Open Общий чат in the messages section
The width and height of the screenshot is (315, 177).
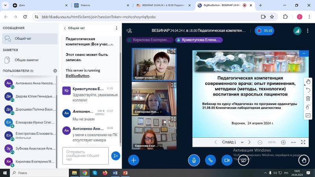23,39
